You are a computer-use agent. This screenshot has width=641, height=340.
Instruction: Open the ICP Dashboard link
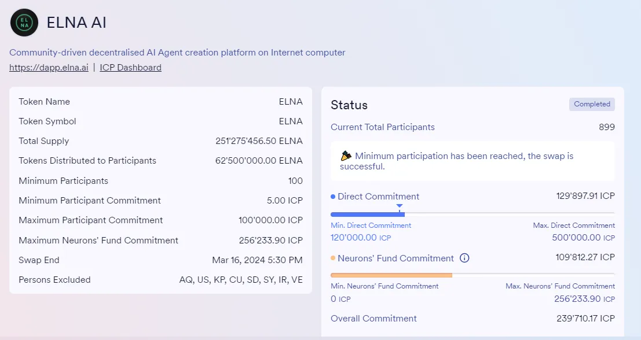(130, 68)
